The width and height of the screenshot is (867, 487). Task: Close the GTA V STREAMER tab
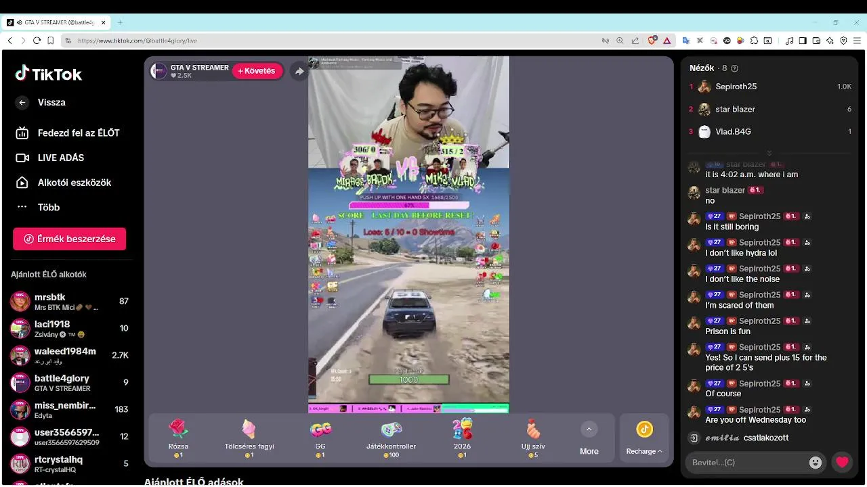pos(104,22)
